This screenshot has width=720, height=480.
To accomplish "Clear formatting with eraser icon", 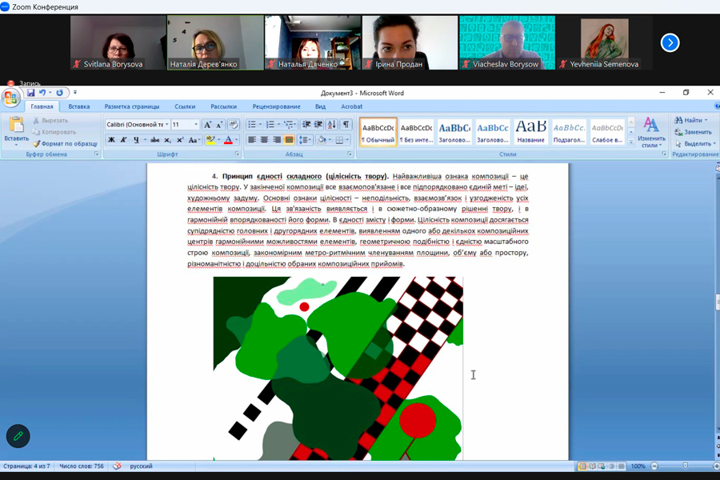I will click(x=234, y=125).
